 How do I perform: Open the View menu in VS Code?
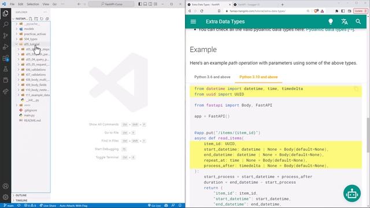[x=46, y=4]
